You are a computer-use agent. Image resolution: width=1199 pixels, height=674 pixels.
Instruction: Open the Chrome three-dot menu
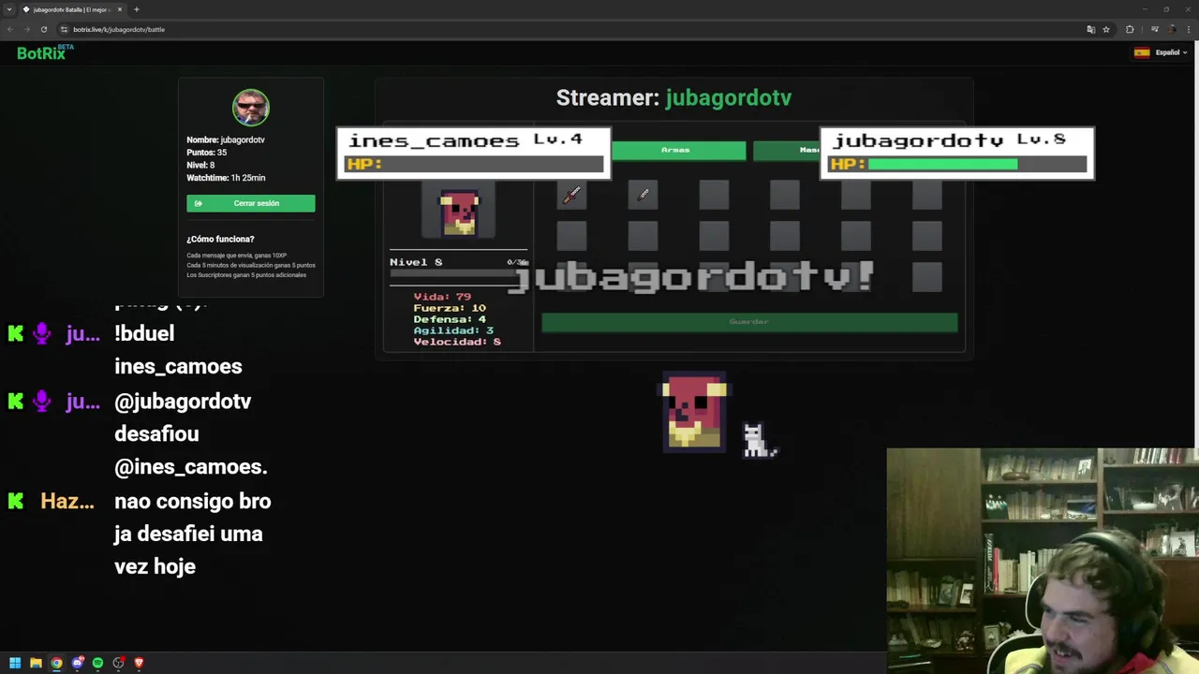click(x=1188, y=29)
